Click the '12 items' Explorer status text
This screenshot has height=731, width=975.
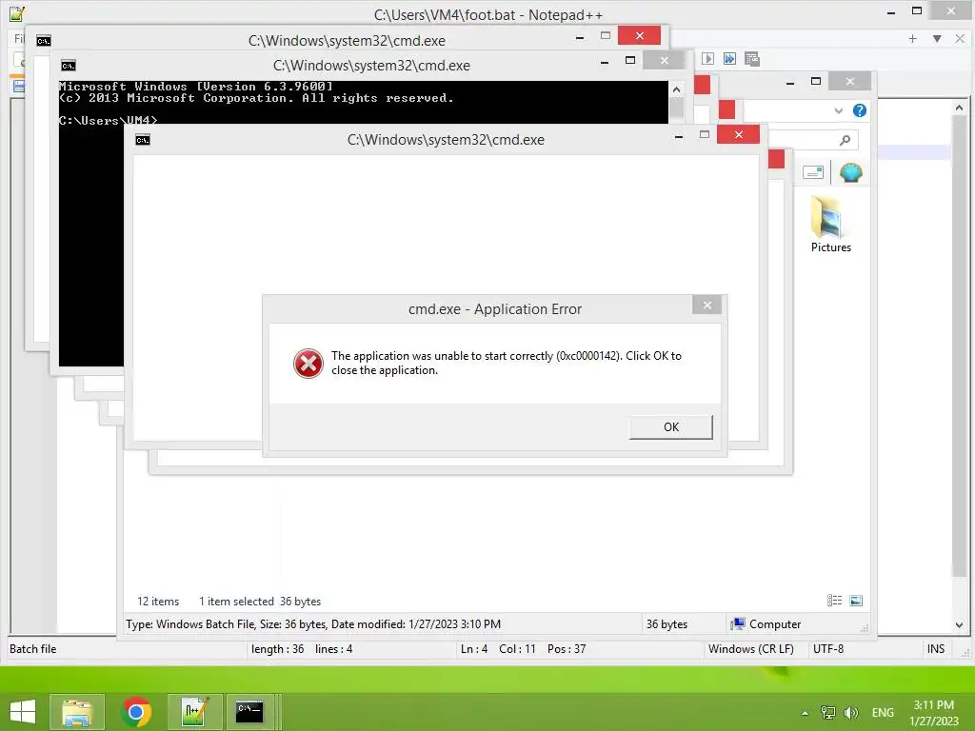[x=158, y=602]
